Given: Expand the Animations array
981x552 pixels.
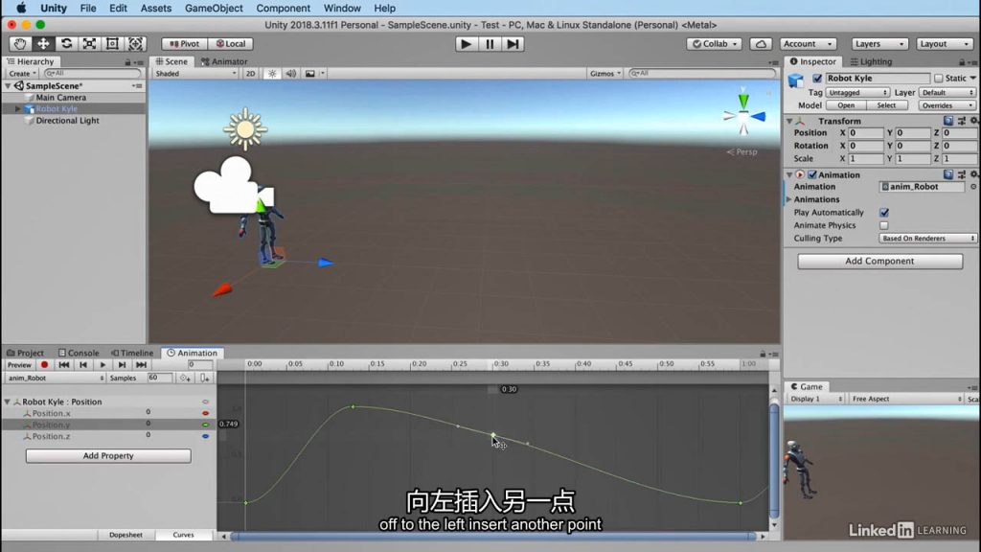Looking at the screenshot, I should (789, 199).
